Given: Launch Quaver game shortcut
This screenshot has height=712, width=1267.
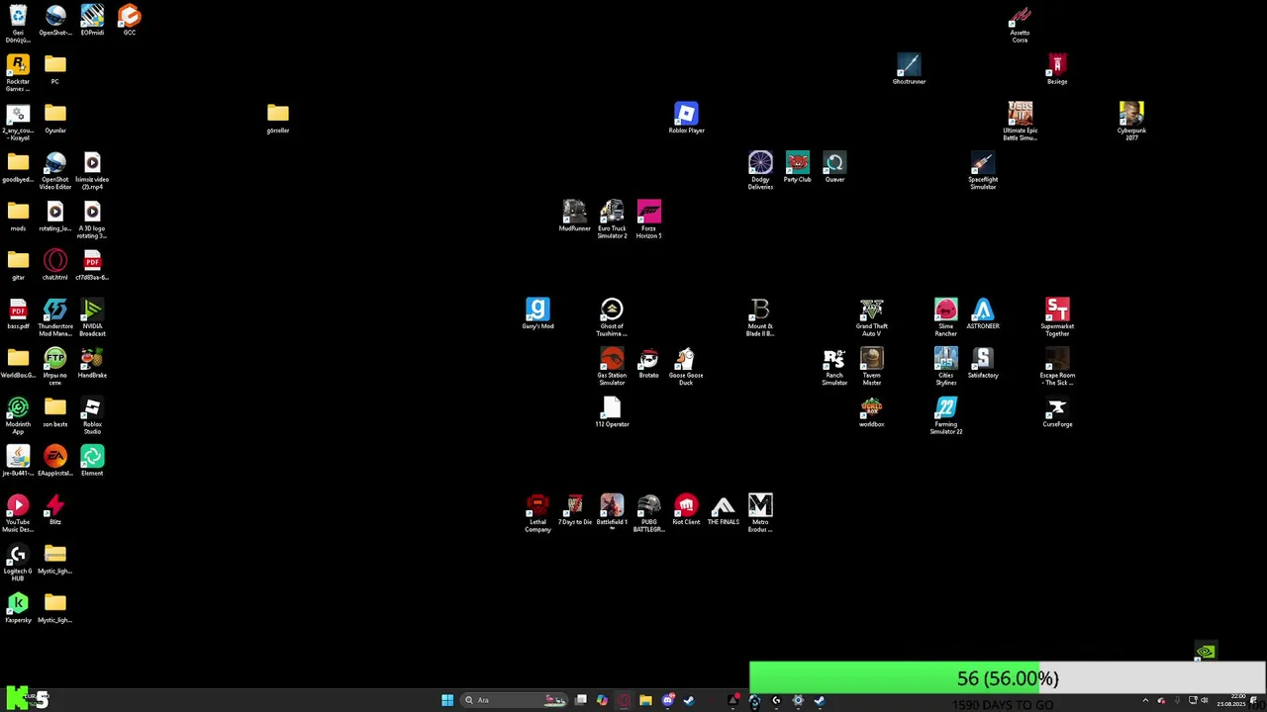Looking at the screenshot, I should (x=834, y=167).
